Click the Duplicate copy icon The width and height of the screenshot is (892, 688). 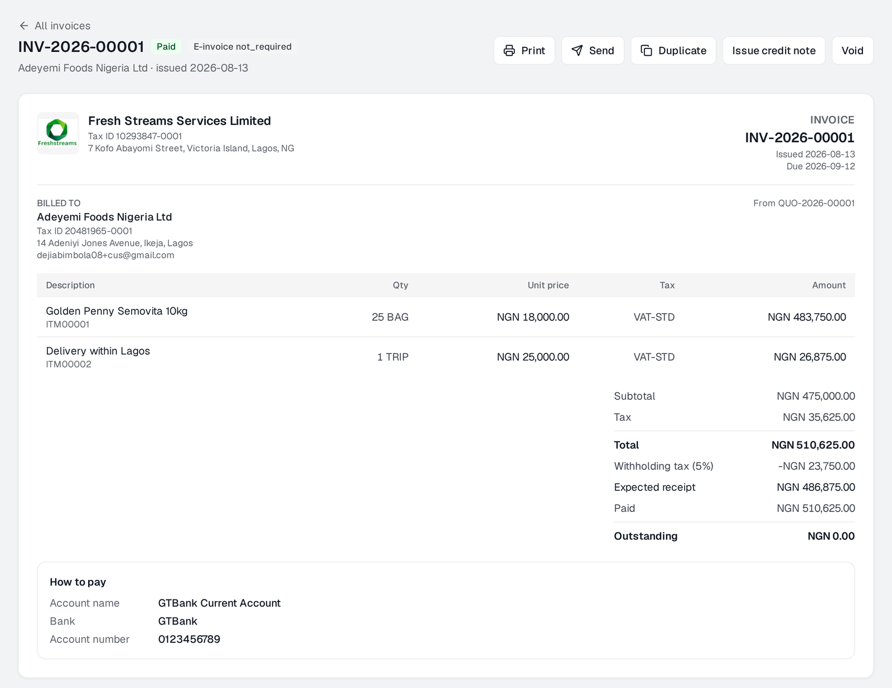click(646, 51)
